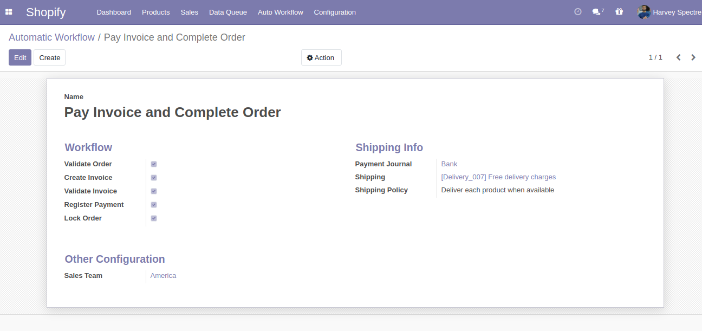This screenshot has width=702, height=331.
Task: Toggle the Create Invoice checkbox
Action: coord(154,178)
